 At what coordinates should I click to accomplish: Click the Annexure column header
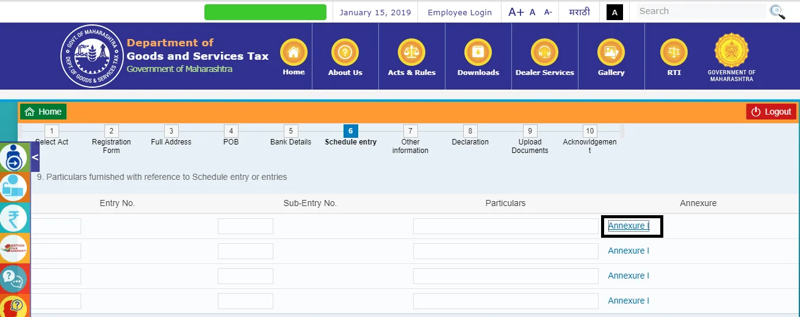pos(698,203)
